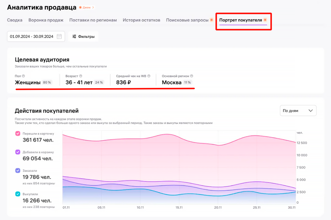
Task: Go to the Поставки по регионам tab
Action: (x=93, y=20)
